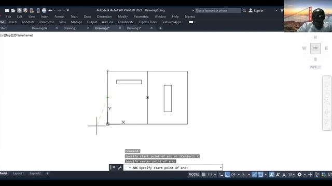Click the command line customize wrench icon
This screenshot has width=332, height=186.
click(120, 167)
